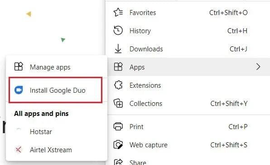Expand the Apps submenu chevron
This screenshot has width=270, height=165.
(x=258, y=67)
